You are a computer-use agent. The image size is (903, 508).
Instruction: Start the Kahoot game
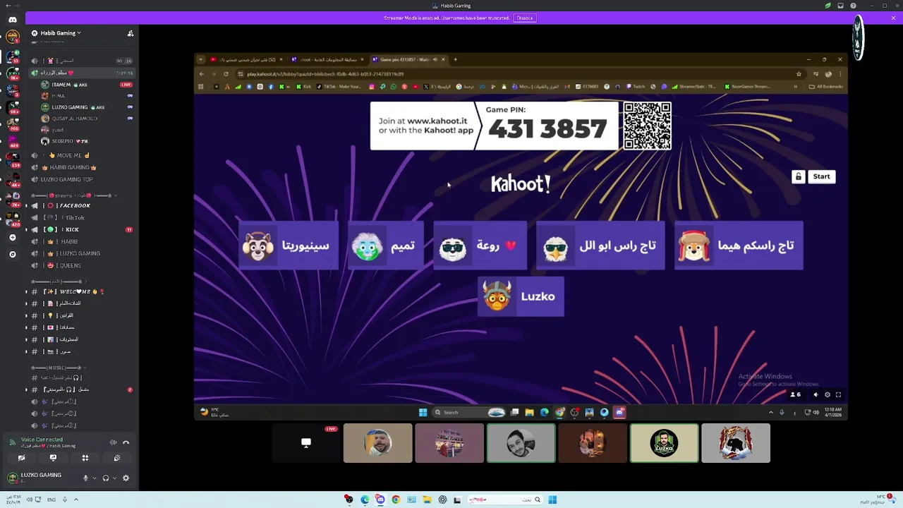click(x=821, y=176)
